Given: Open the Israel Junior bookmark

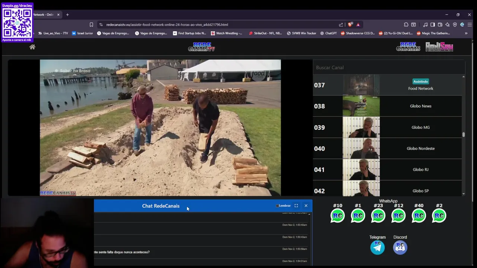Looking at the screenshot, I should (82, 33).
